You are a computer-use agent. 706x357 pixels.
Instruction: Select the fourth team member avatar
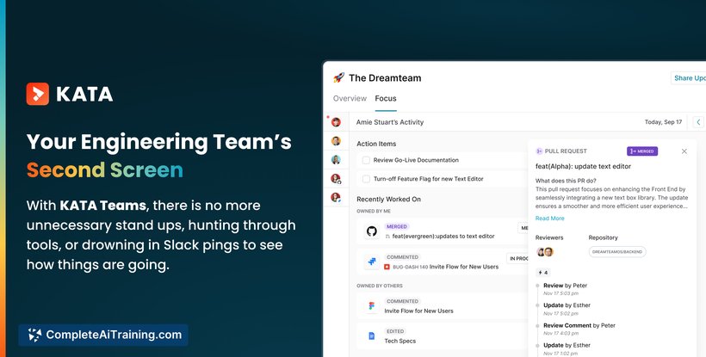[336, 179]
